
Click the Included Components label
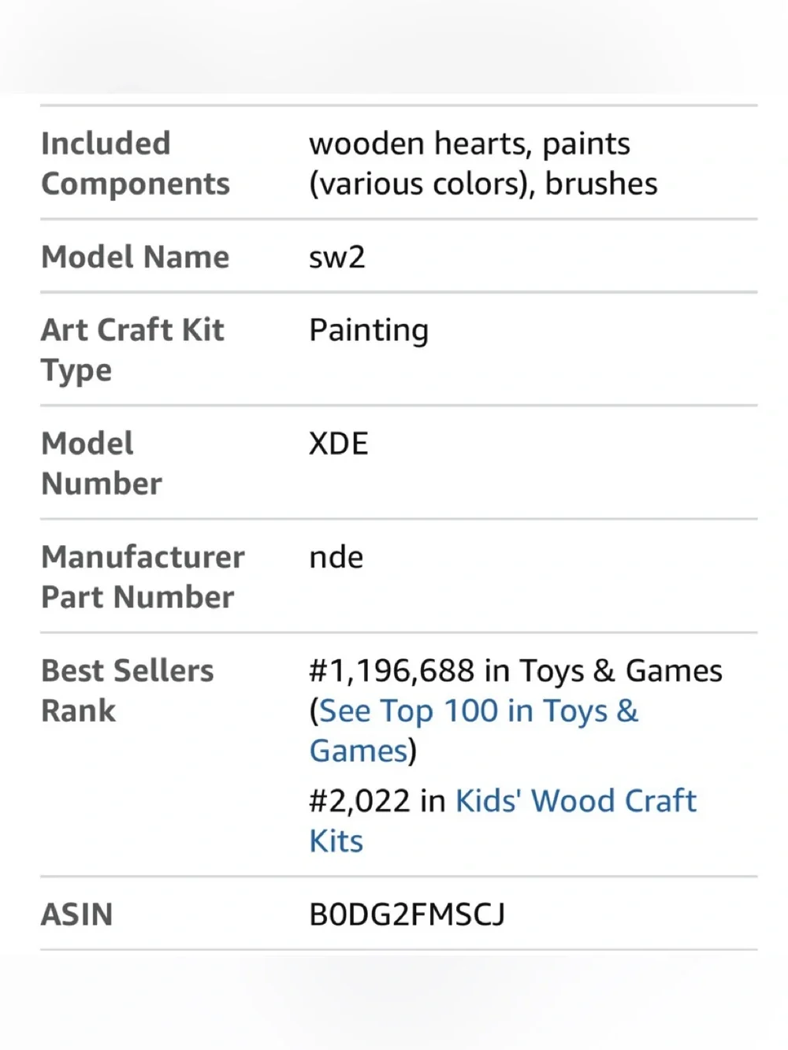click(136, 163)
